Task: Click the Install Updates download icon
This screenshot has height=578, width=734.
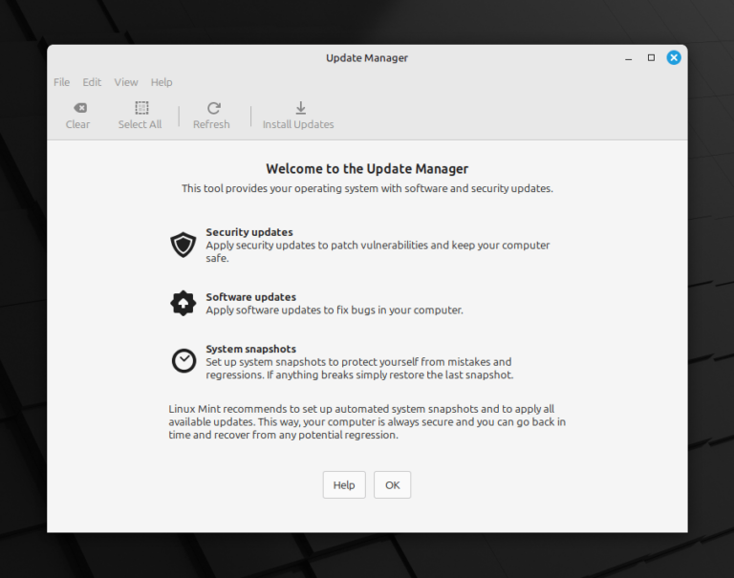Action: pos(300,108)
